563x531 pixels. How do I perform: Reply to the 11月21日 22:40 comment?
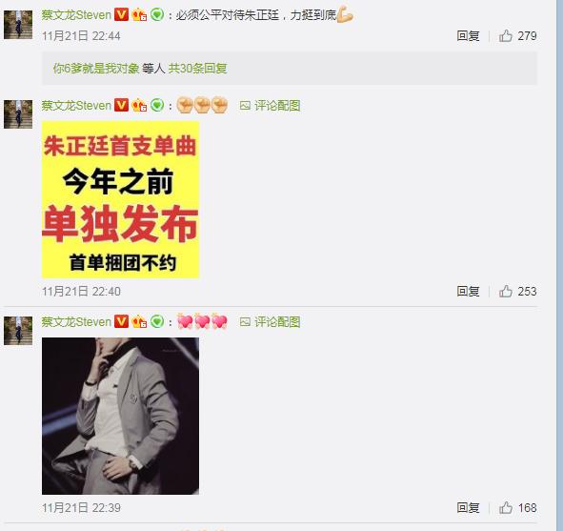[x=468, y=291]
